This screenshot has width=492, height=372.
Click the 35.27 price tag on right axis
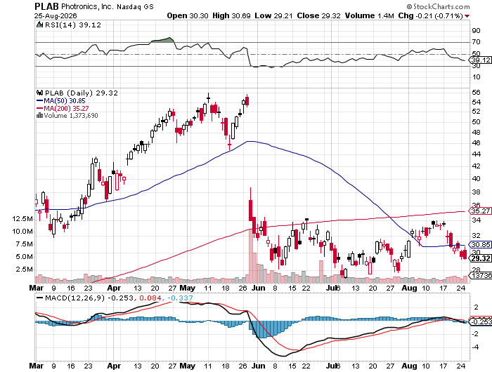(480, 211)
